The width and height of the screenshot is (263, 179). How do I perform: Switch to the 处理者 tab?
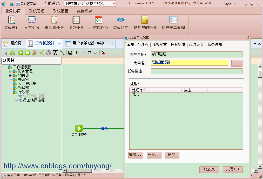[143, 44]
